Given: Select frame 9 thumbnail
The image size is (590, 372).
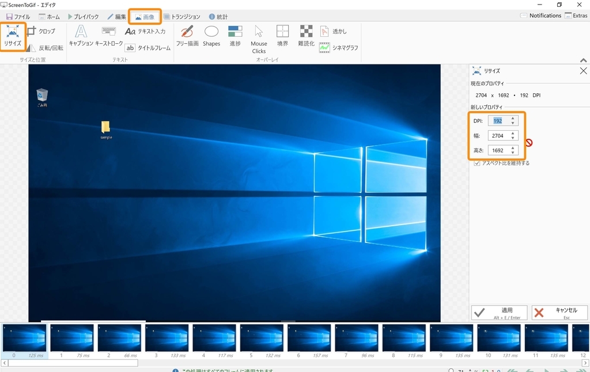Looking at the screenshot, I should point(451,338).
